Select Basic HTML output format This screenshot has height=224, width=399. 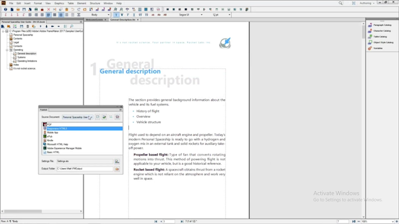coord(53,152)
